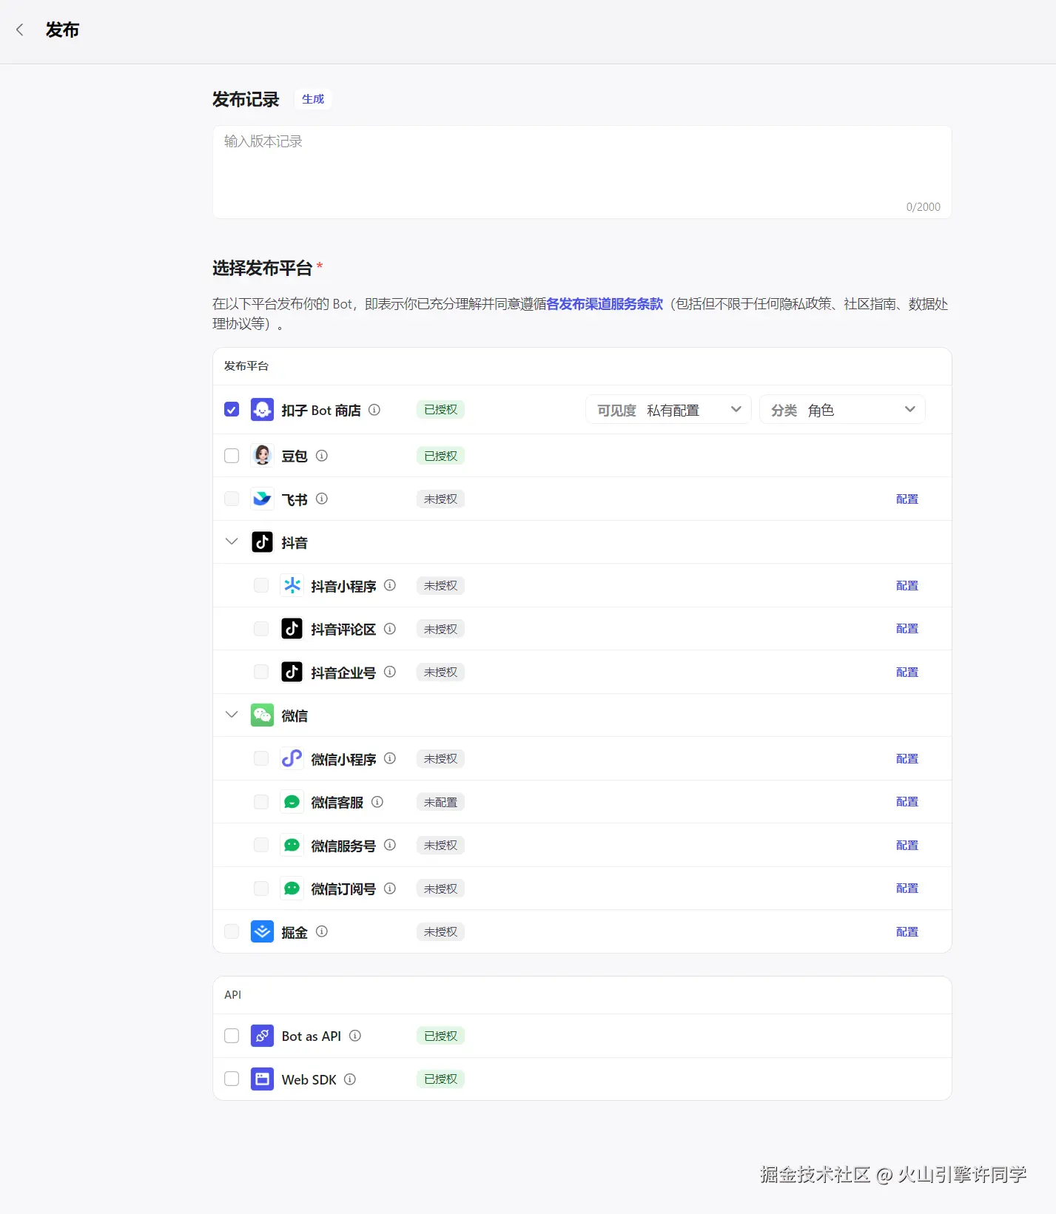Click the 未授权 tag of 飞书
This screenshot has width=1056, height=1214.
tap(440, 499)
